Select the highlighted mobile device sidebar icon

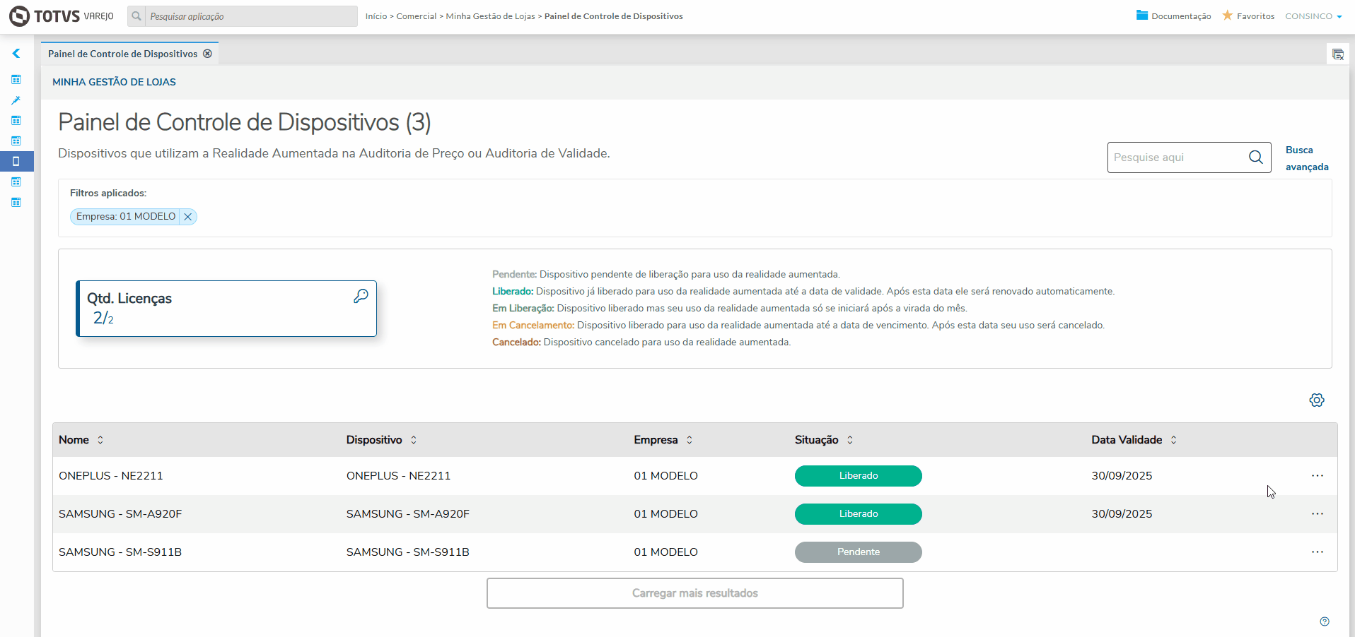(16, 162)
